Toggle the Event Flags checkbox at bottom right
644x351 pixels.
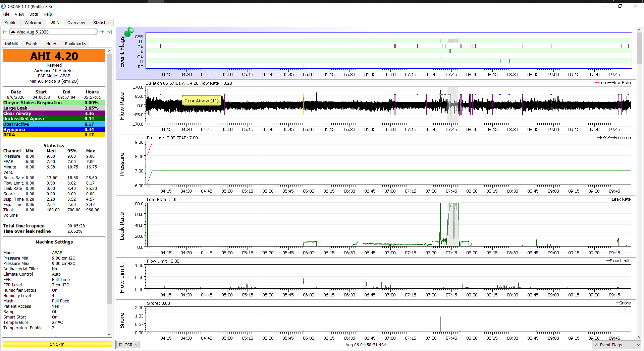(596, 345)
